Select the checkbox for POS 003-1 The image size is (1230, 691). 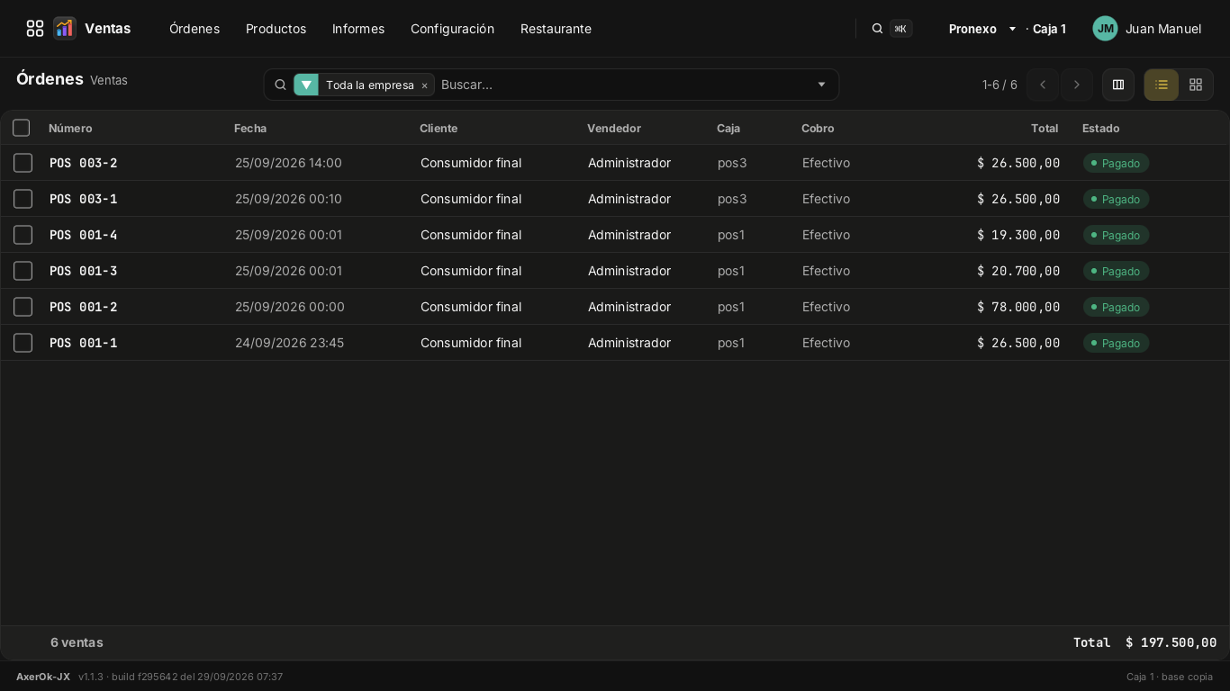coord(23,199)
